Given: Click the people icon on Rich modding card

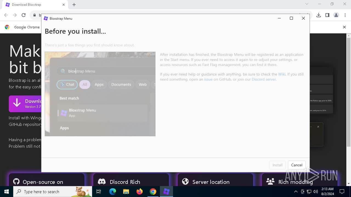Looking at the screenshot, I should click(270, 182).
